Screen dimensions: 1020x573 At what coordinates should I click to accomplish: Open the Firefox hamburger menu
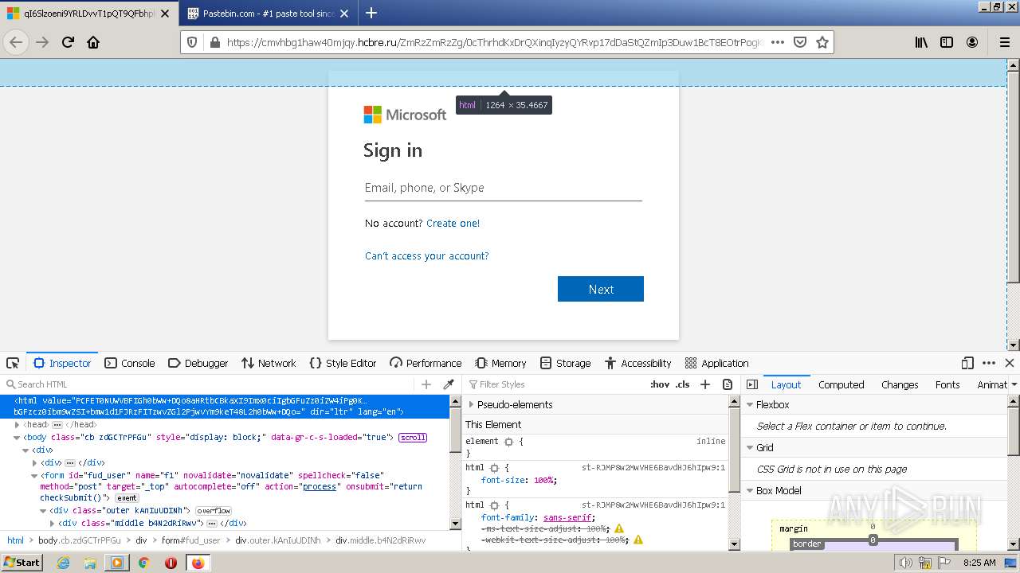[1005, 42]
